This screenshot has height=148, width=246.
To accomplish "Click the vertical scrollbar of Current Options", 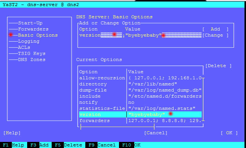I will [203, 99].
